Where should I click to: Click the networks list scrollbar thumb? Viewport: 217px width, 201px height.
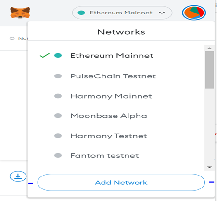pyautogui.click(x=209, y=70)
